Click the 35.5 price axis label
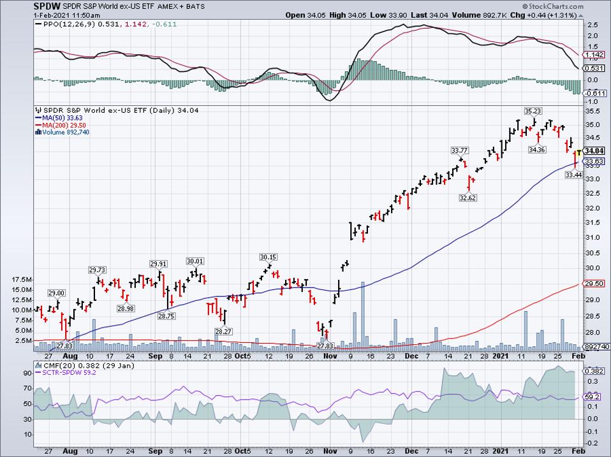 click(x=593, y=111)
